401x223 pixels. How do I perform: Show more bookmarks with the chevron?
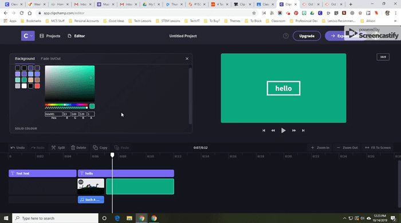(x=395, y=21)
